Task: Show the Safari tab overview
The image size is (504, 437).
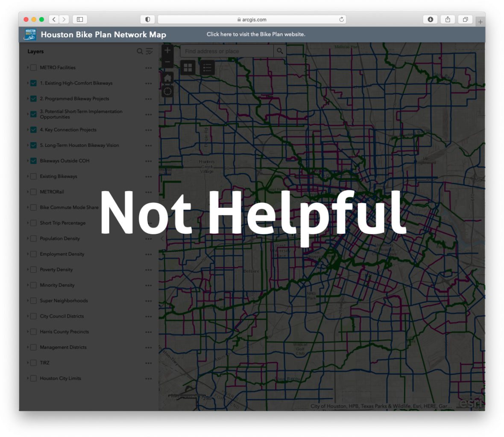Action: coord(465,20)
